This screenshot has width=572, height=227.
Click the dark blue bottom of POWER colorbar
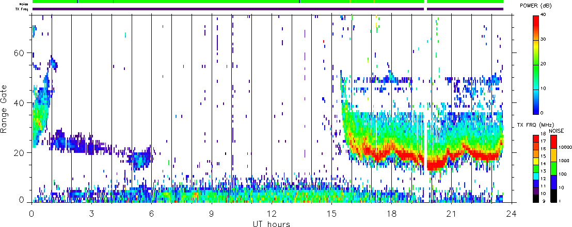536,111
